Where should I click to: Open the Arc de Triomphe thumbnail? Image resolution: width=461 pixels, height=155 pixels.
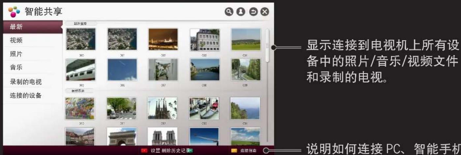click(121, 137)
